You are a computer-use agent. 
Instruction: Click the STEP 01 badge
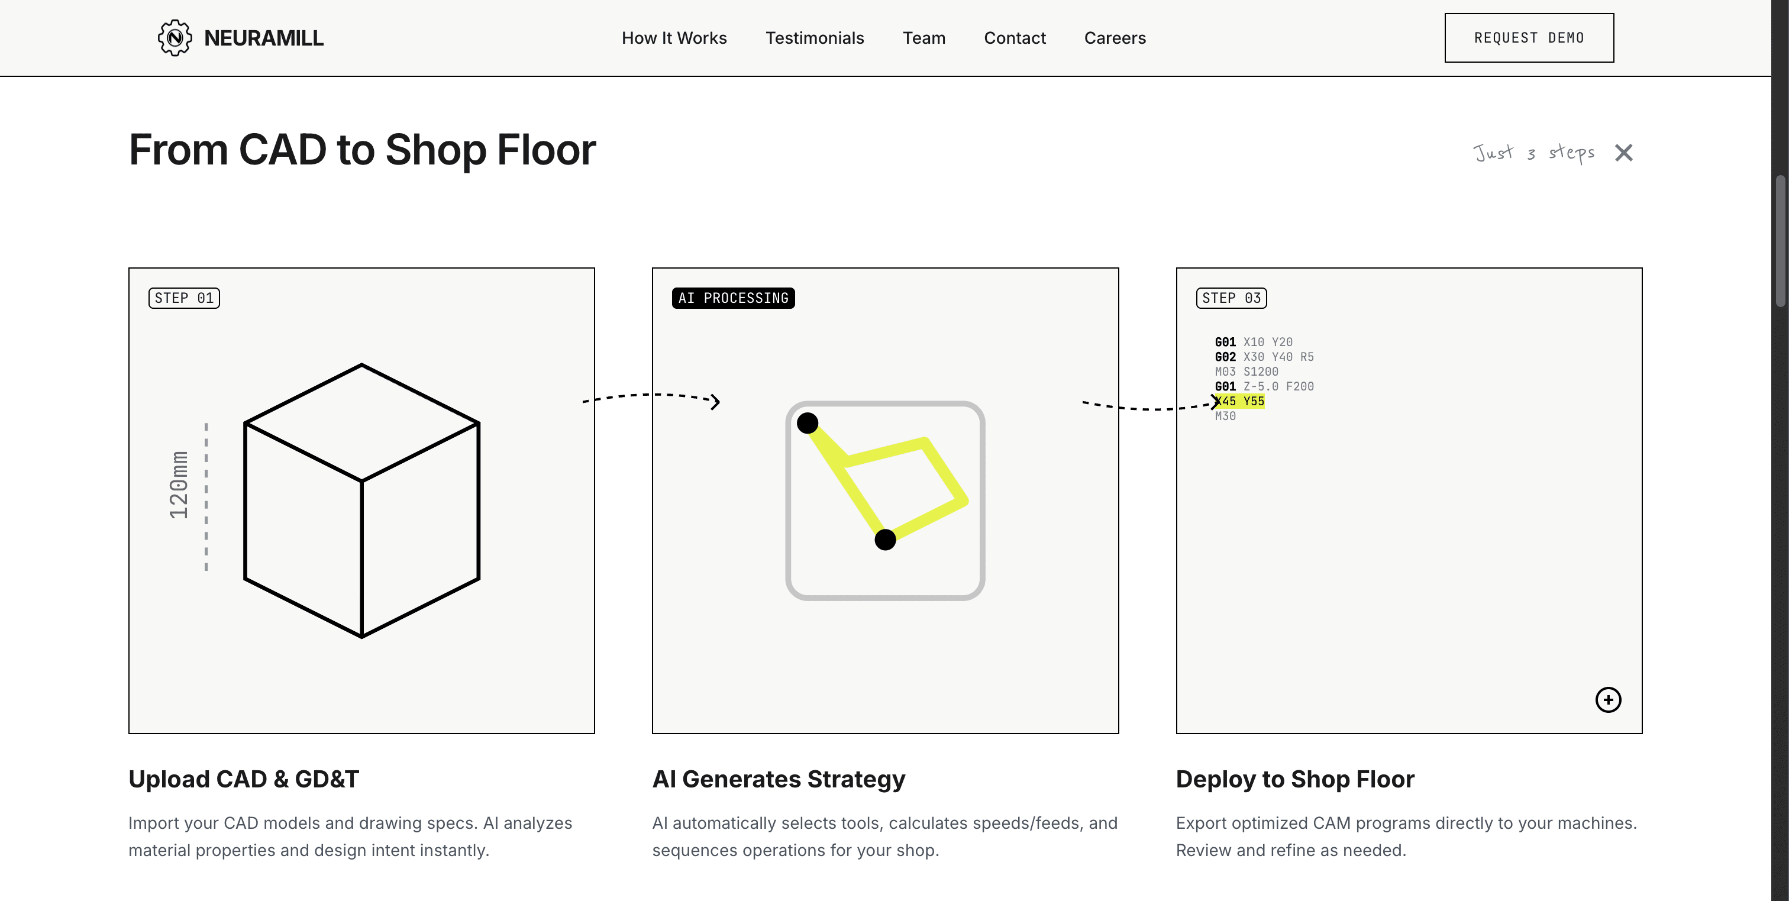(184, 298)
